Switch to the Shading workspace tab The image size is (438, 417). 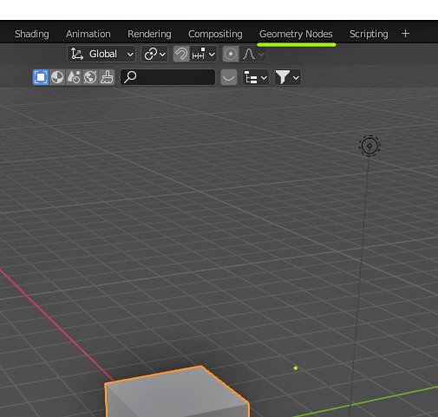[x=32, y=34]
